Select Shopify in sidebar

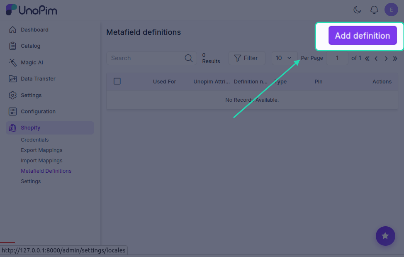(x=50, y=127)
